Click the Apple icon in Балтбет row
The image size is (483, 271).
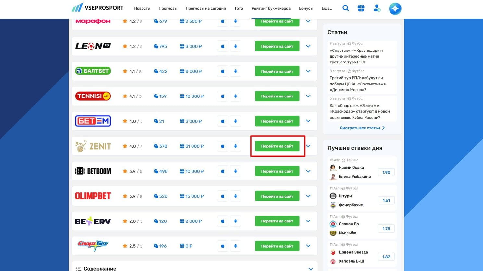pyautogui.click(x=223, y=71)
